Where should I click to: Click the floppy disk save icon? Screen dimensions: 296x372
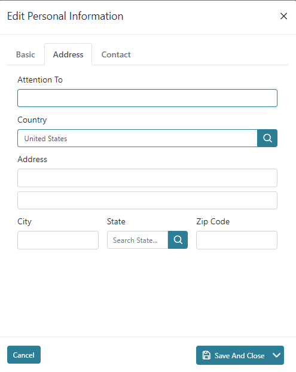click(206, 355)
